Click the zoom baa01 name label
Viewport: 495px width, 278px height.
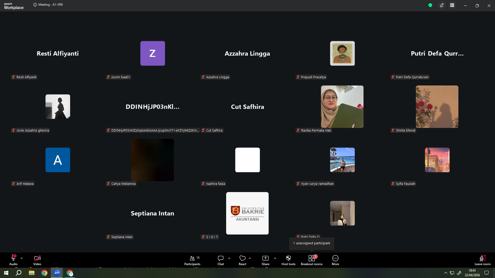[x=119, y=77]
